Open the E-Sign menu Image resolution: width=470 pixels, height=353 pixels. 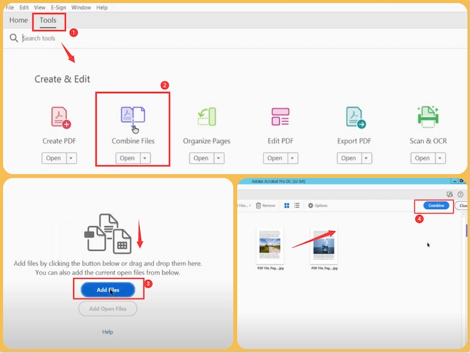point(59,7)
